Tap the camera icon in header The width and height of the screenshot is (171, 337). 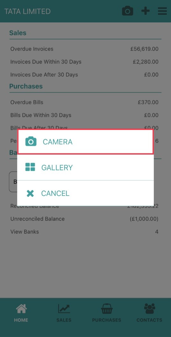[x=128, y=11]
